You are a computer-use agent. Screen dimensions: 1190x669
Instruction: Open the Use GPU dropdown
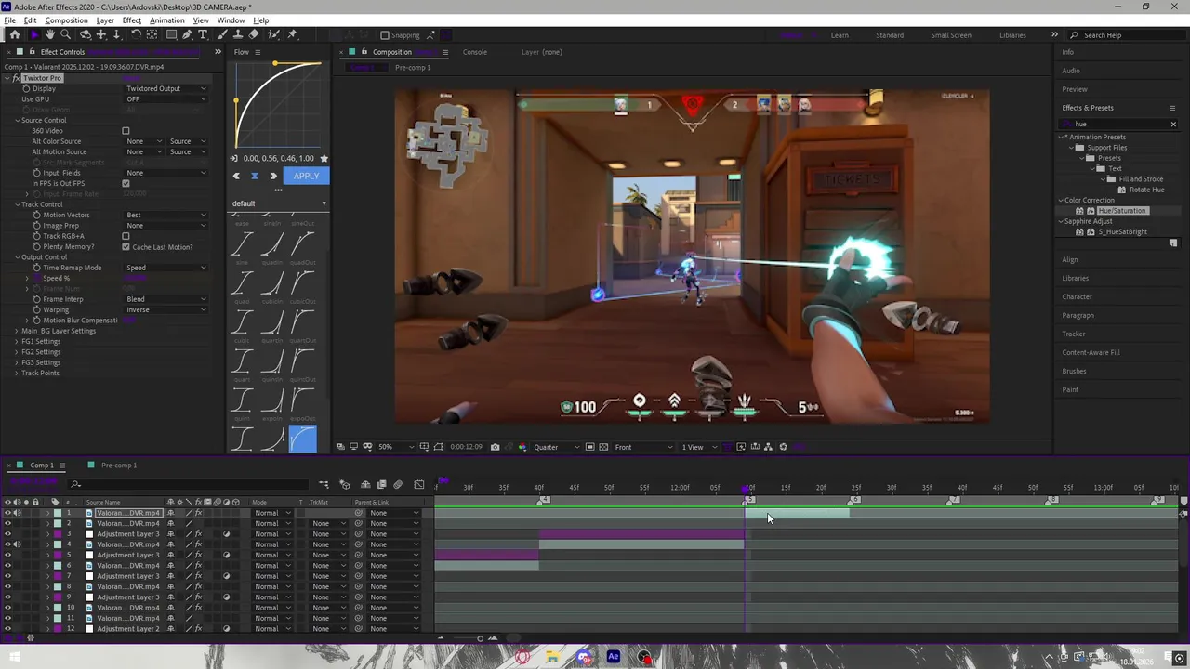coord(166,99)
